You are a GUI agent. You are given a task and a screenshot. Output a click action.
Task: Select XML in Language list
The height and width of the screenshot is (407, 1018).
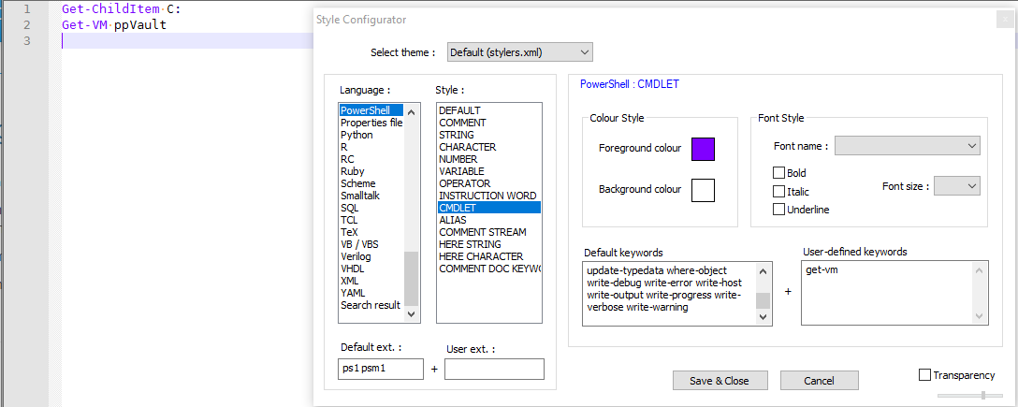371,281
